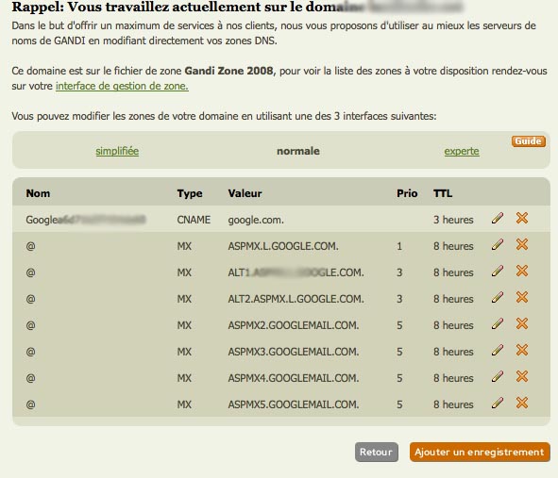This screenshot has width=558, height=478.
Task: Open the orange Guide button
Action: point(529,141)
